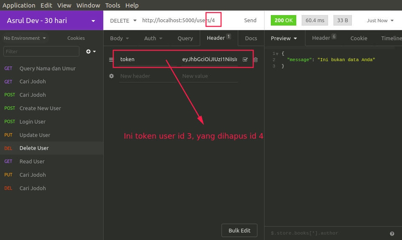Click the token header value field
This screenshot has height=240, width=402.
[x=209, y=59]
